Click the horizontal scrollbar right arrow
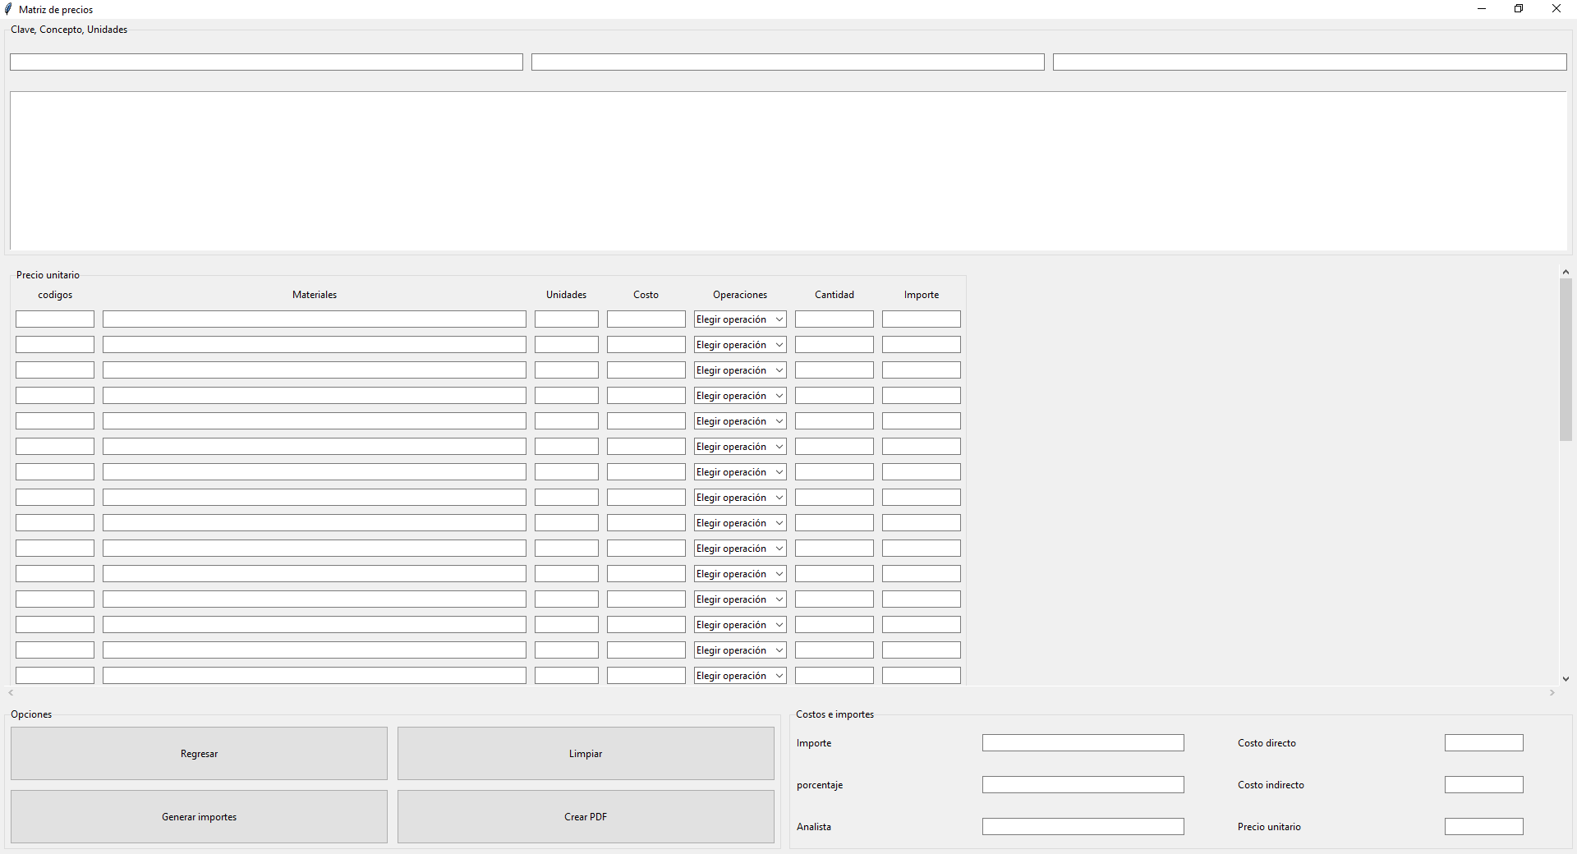The height and width of the screenshot is (854, 1577). pyautogui.click(x=1552, y=693)
